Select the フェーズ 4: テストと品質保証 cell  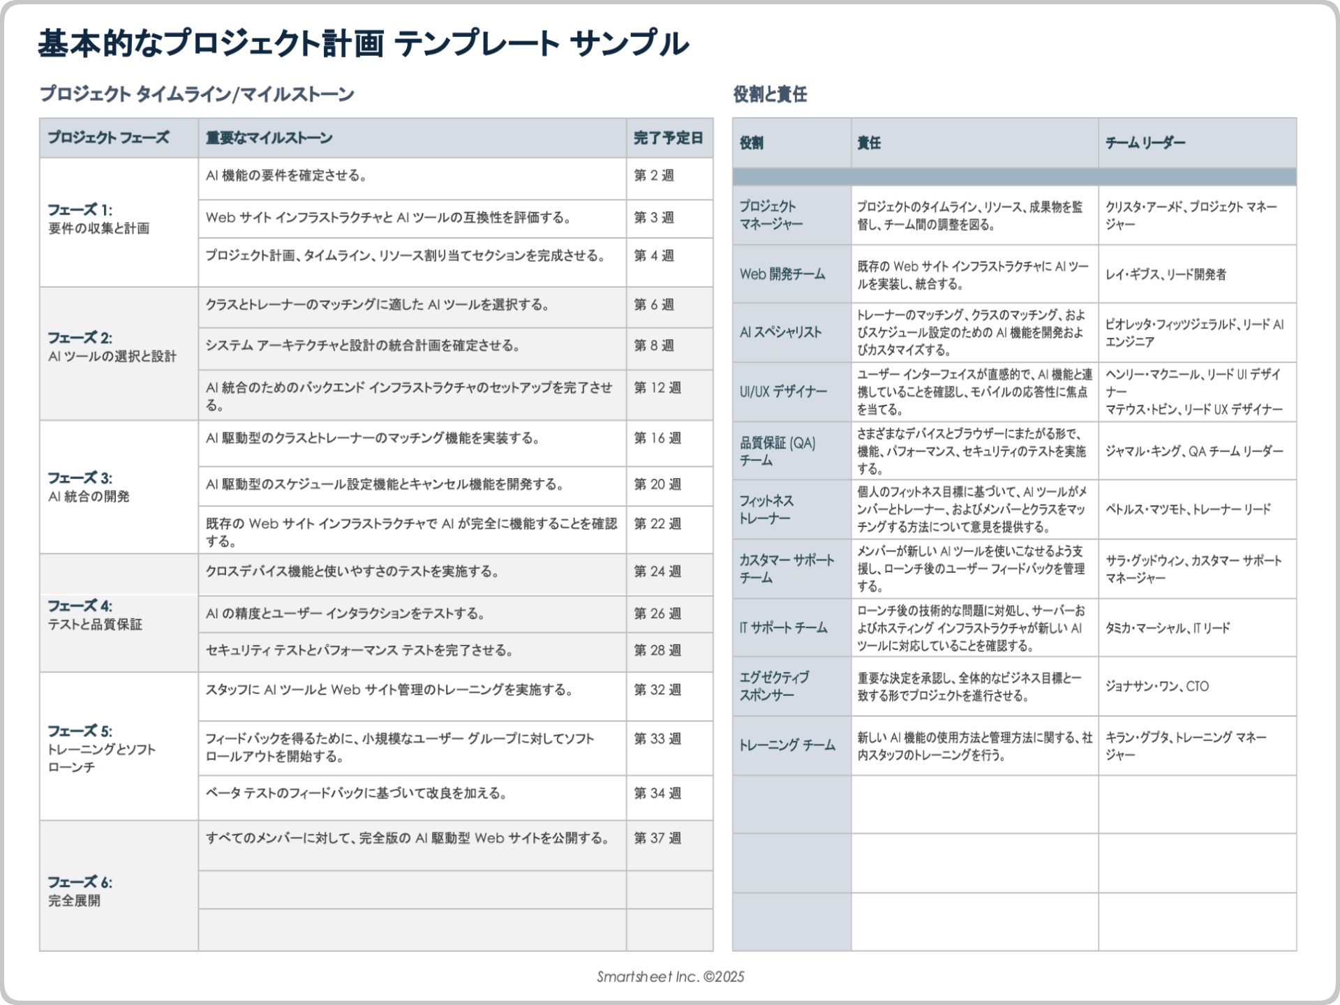click(119, 613)
